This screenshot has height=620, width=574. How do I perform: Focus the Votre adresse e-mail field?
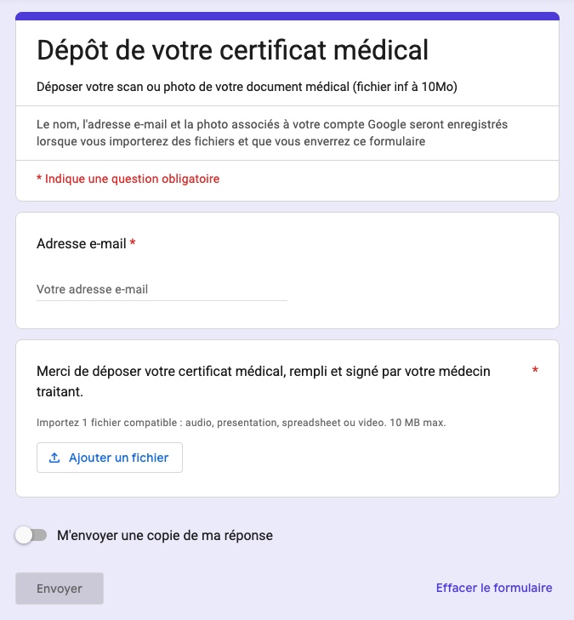162,289
